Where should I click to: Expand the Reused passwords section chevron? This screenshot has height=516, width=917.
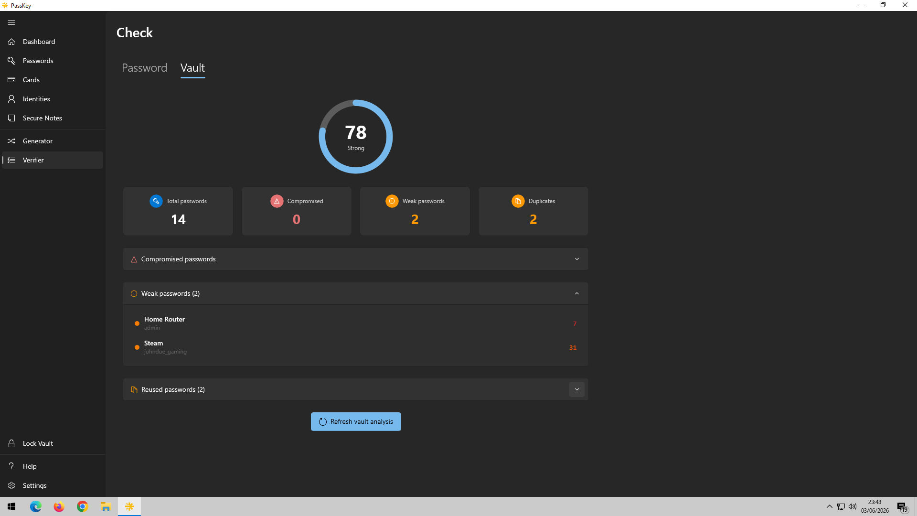click(577, 389)
